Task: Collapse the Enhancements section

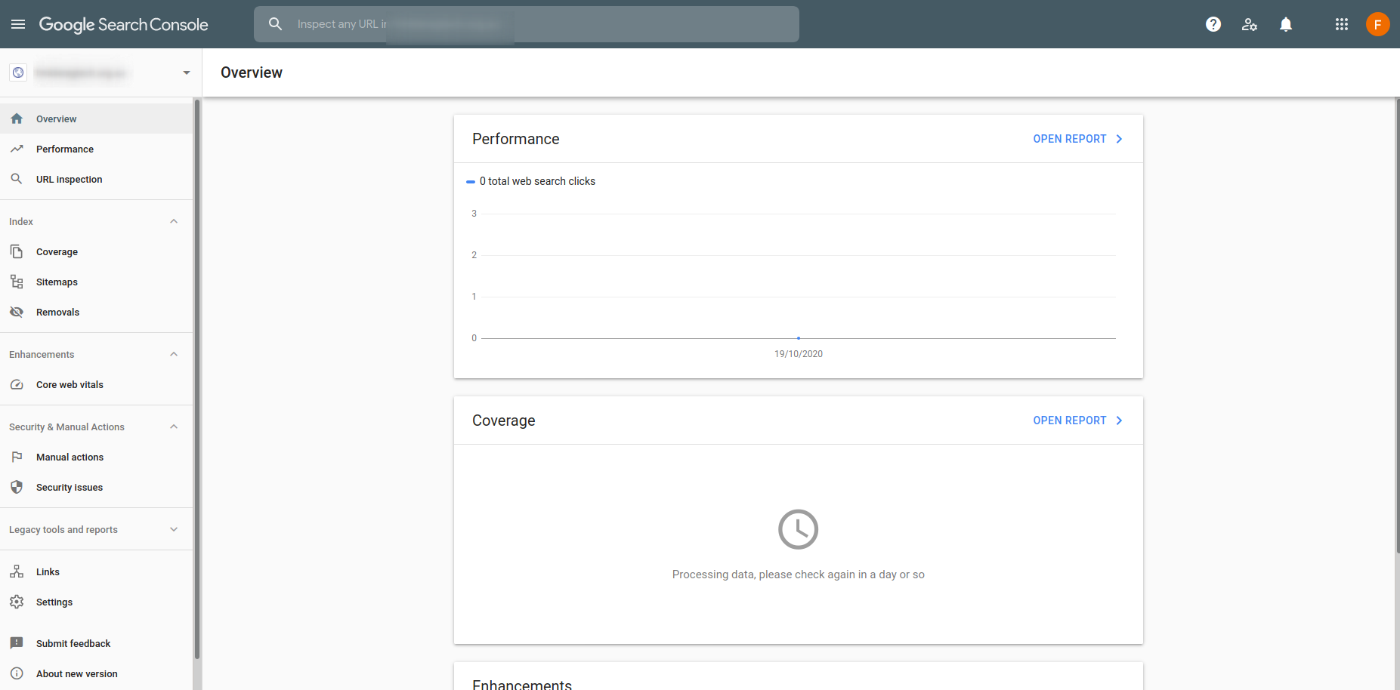Action: pos(174,354)
